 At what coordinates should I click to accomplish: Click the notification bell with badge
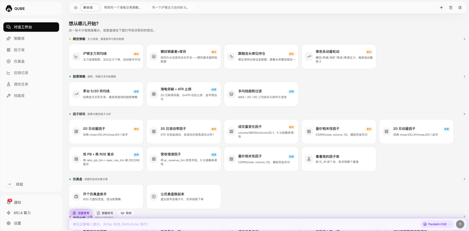click(9, 202)
